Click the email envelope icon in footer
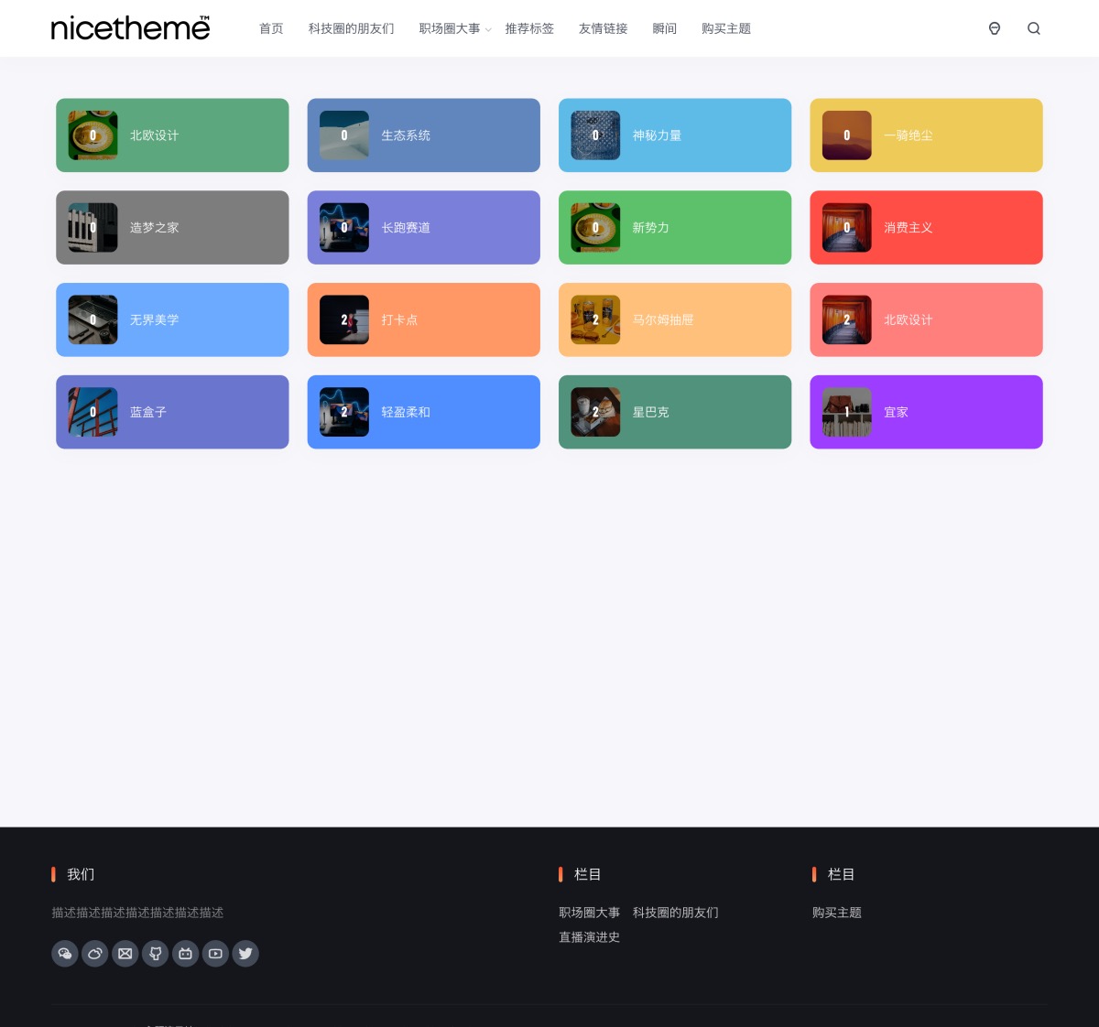 point(125,954)
